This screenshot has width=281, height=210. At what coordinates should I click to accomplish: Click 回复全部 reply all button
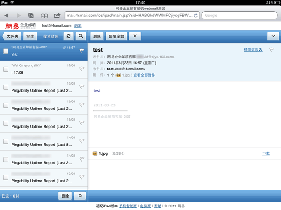116,36
